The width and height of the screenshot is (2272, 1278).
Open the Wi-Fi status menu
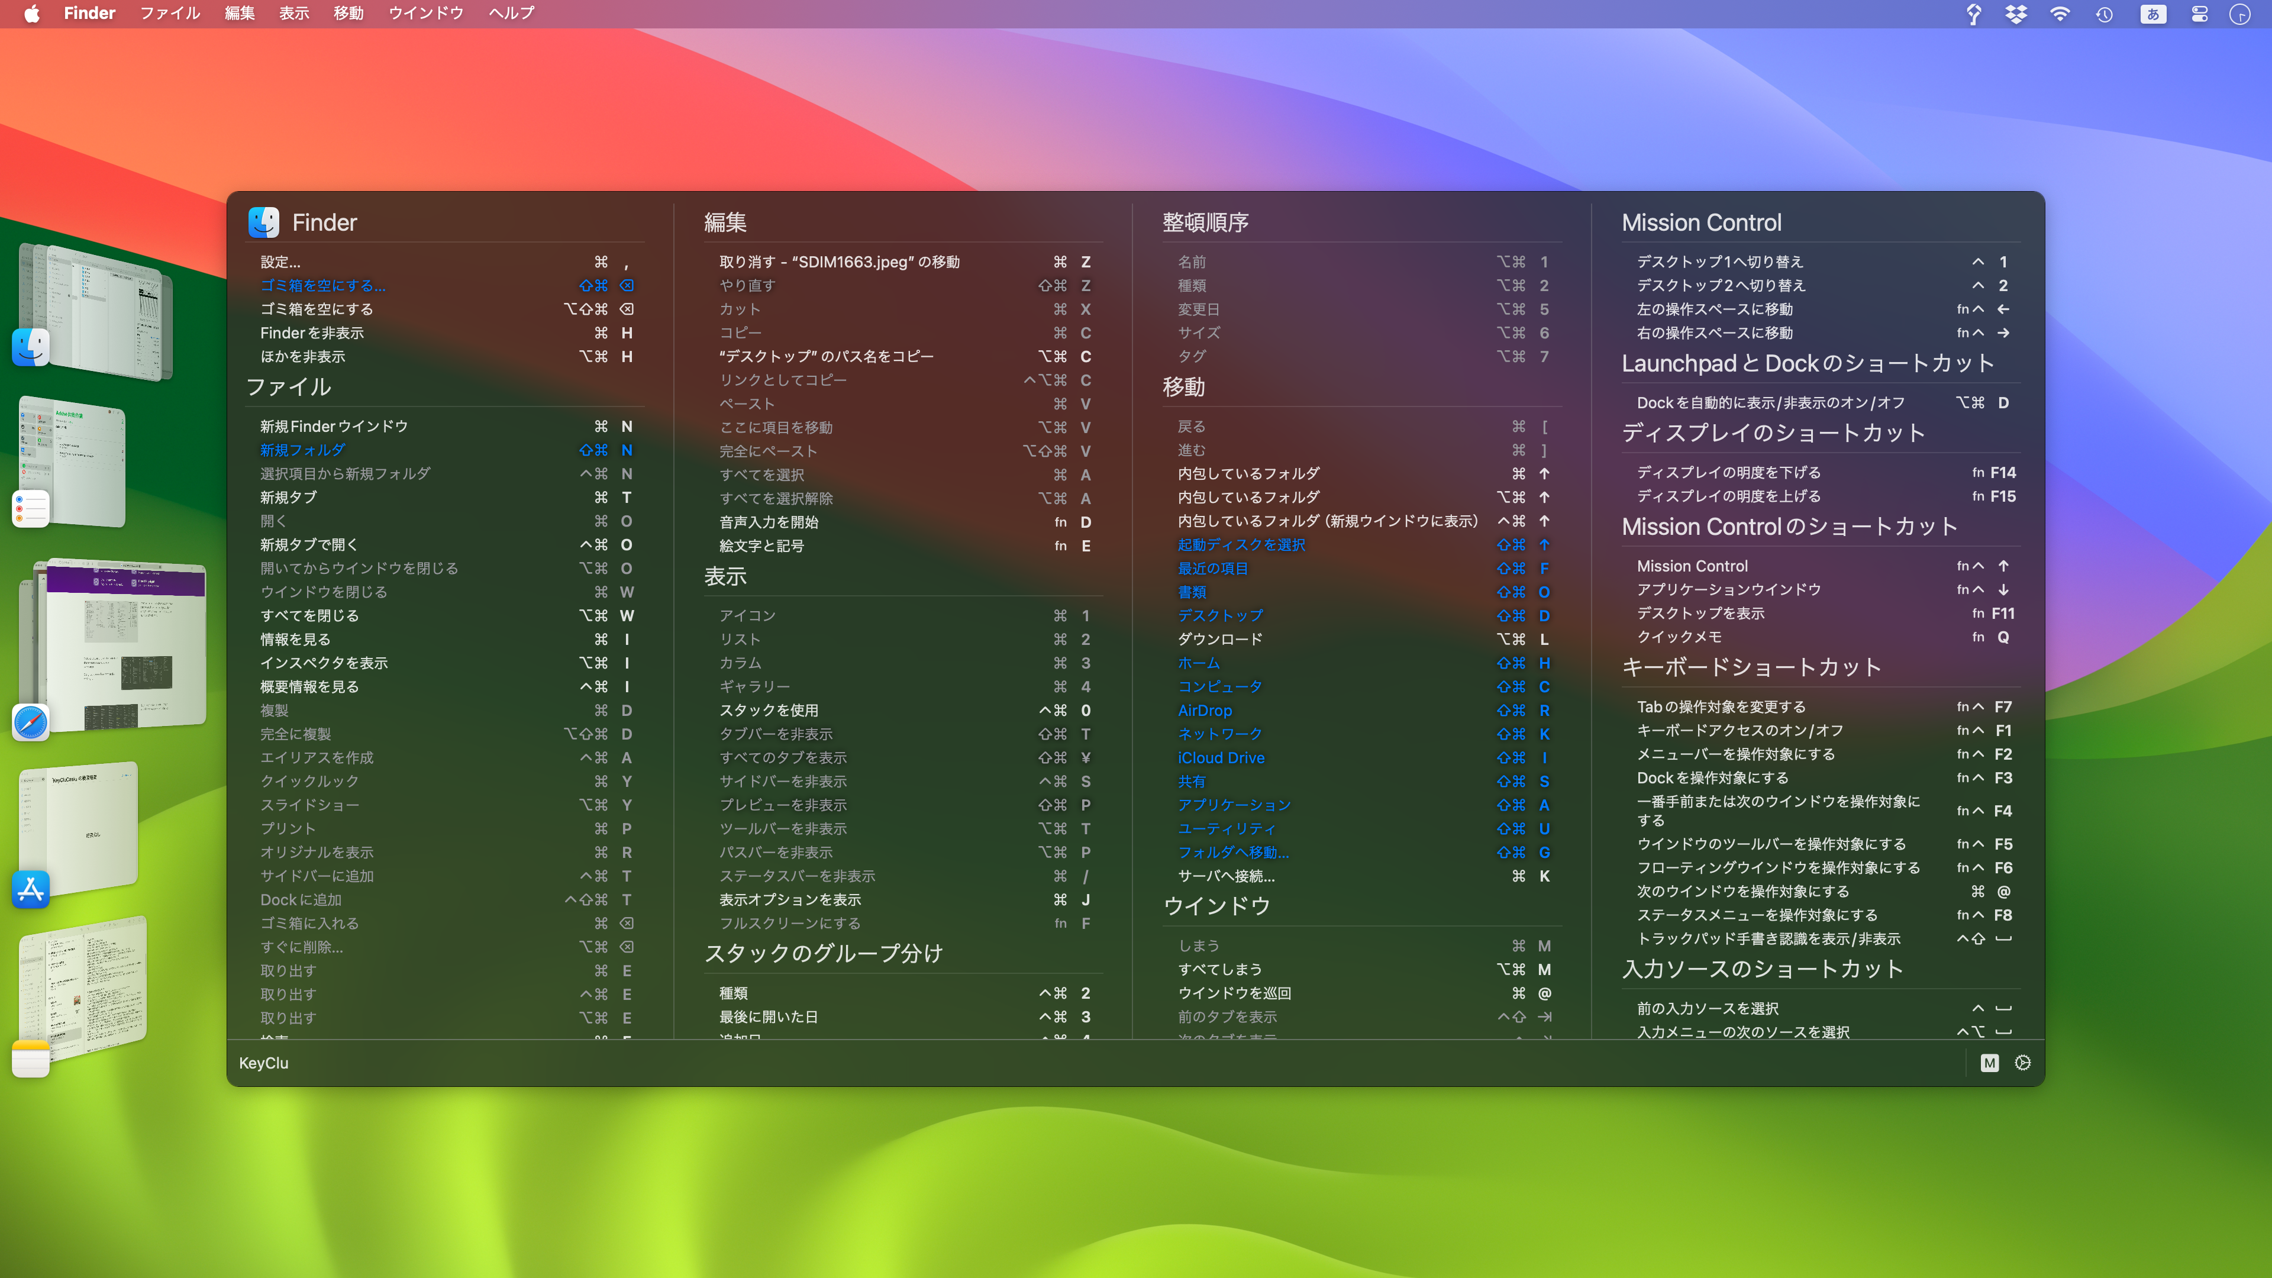click(2060, 13)
